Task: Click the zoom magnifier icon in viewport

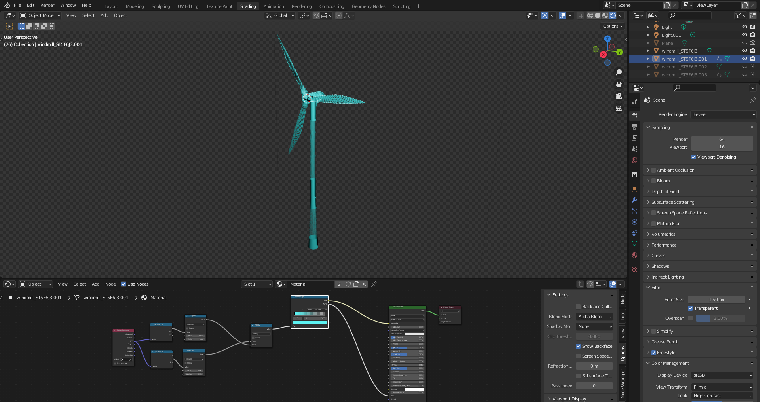Action: (619, 72)
